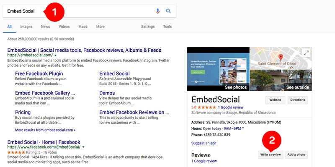The width and height of the screenshot is (335, 167).
Task: Click the Website button
Action: coord(275,100)
